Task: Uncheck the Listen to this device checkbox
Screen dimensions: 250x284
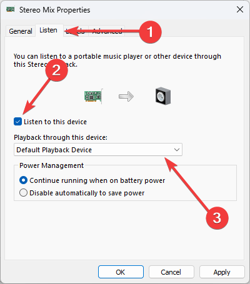Action: 17,122
